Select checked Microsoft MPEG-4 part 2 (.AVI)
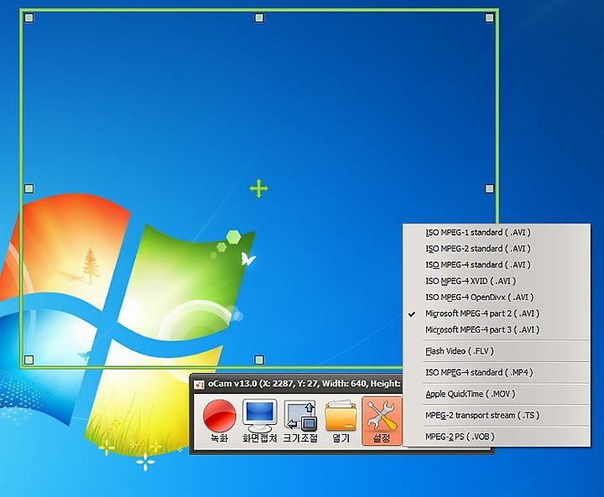The image size is (604, 497). [x=497, y=313]
